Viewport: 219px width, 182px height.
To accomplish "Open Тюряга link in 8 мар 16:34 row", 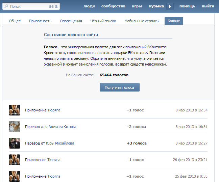I will 54,110.
